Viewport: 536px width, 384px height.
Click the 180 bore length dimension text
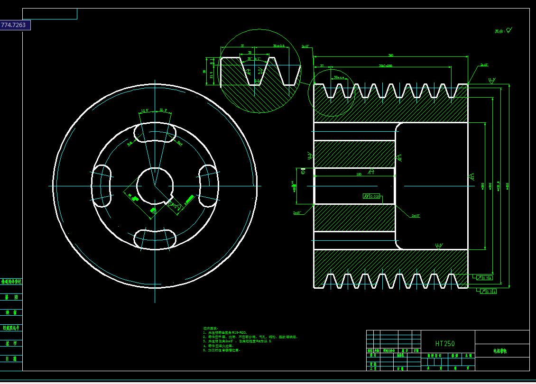tap(359, 174)
